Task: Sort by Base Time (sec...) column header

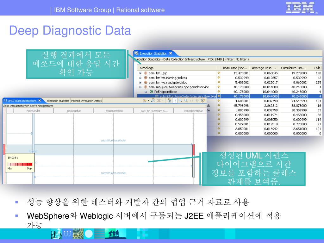Action: point(235,68)
